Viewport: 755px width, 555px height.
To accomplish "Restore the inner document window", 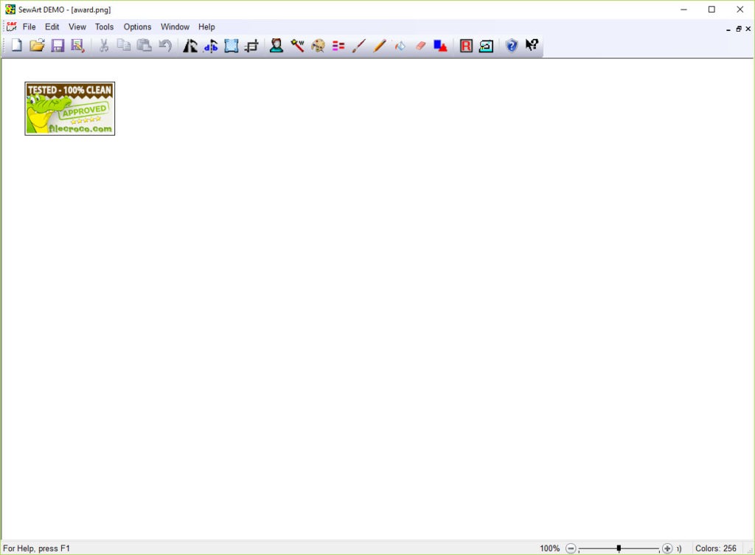I will point(739,29).
